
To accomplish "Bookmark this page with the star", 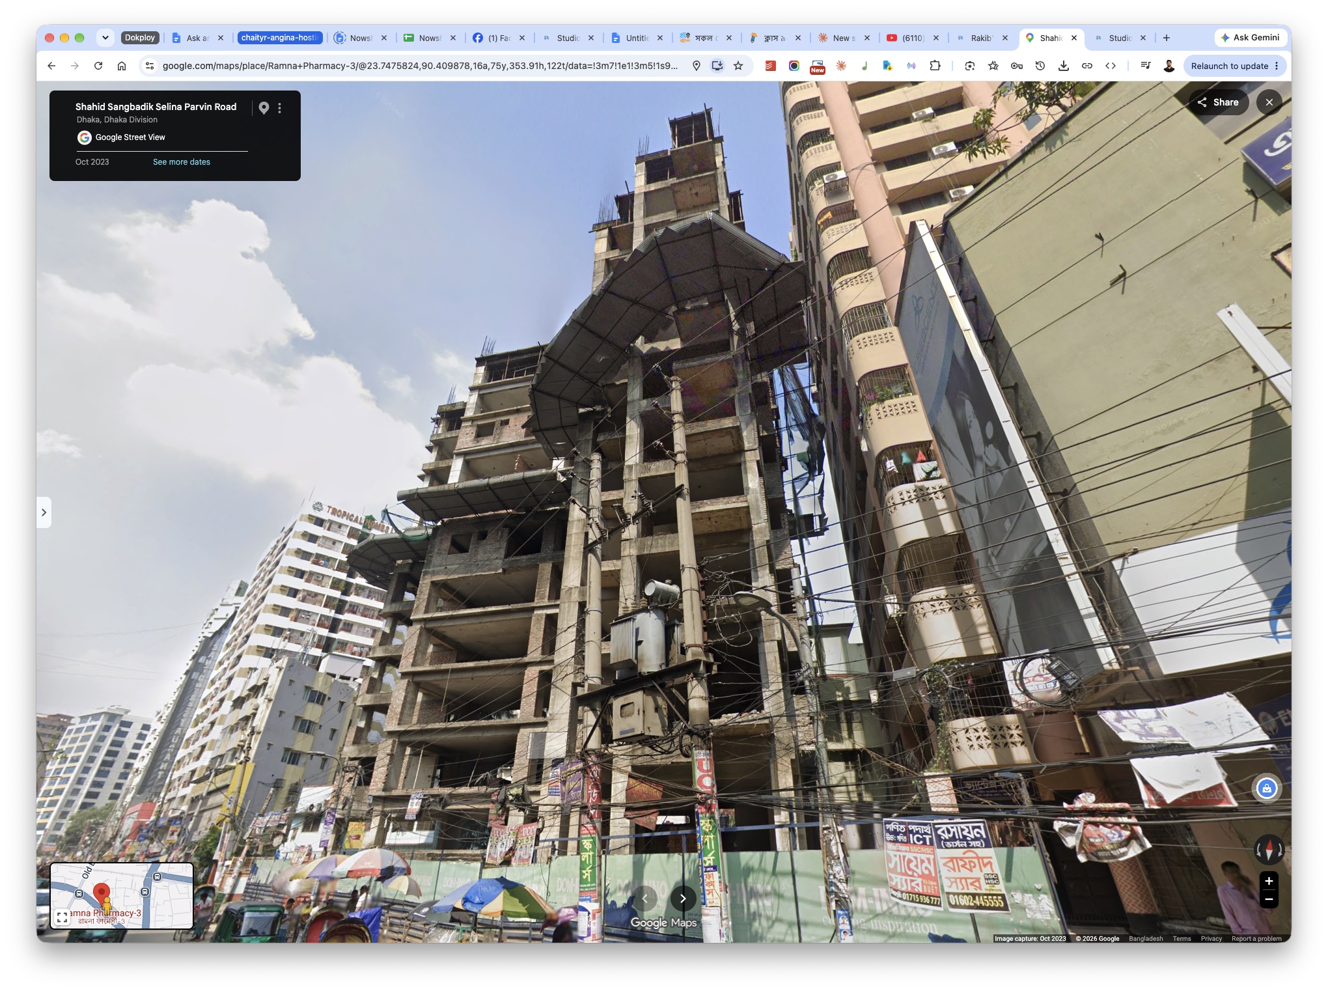I will pos(738,66).
